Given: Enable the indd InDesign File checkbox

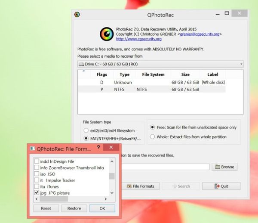Looking at the screenshot, I should click(x=37, y=161).
